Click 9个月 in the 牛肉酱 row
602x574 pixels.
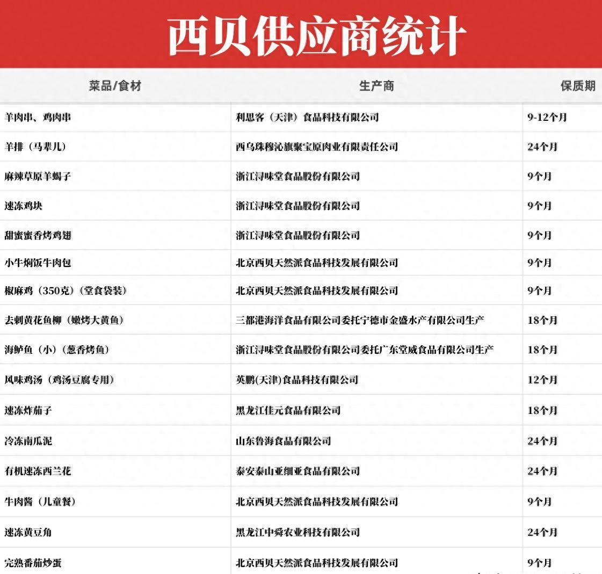tap(539, 502)
